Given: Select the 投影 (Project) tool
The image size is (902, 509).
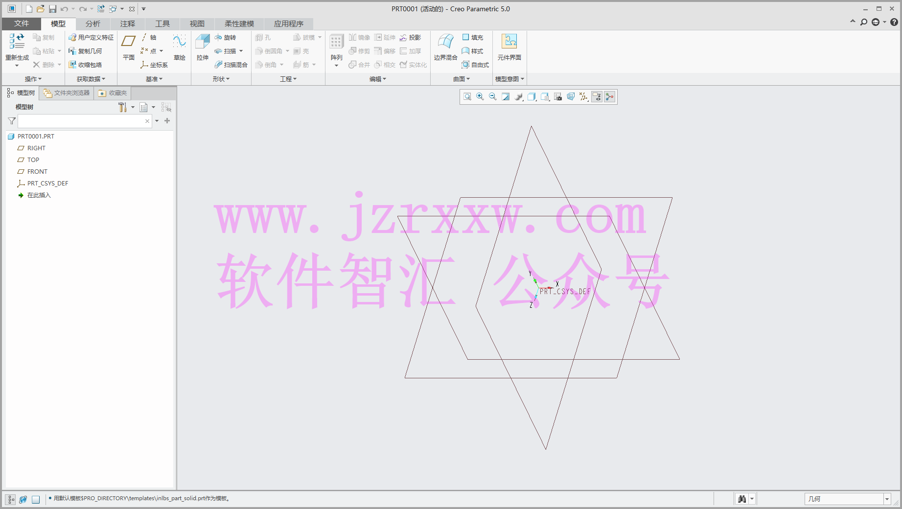Looking at the screenshot, I should [410, 37].
